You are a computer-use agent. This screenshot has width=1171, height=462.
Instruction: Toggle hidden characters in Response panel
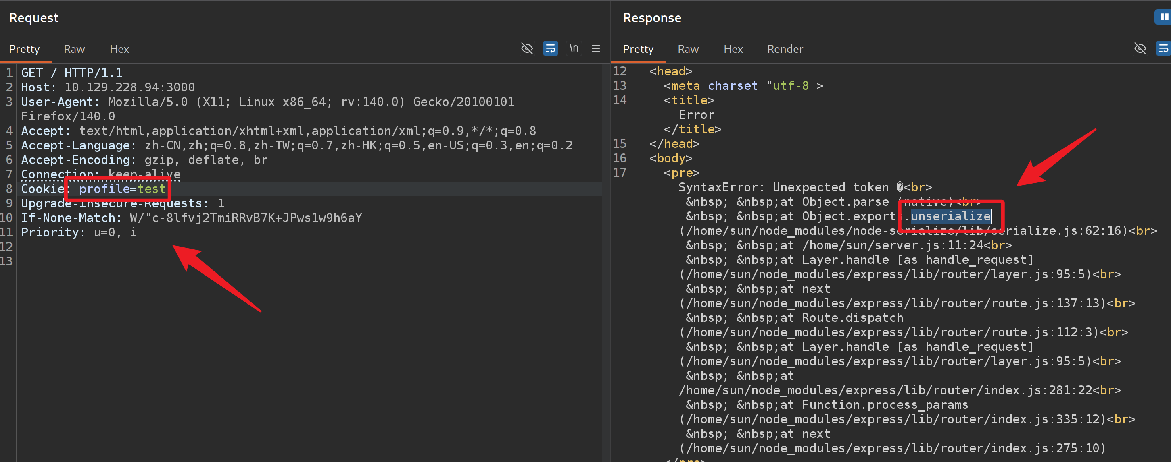click(x=1140, y=48)
